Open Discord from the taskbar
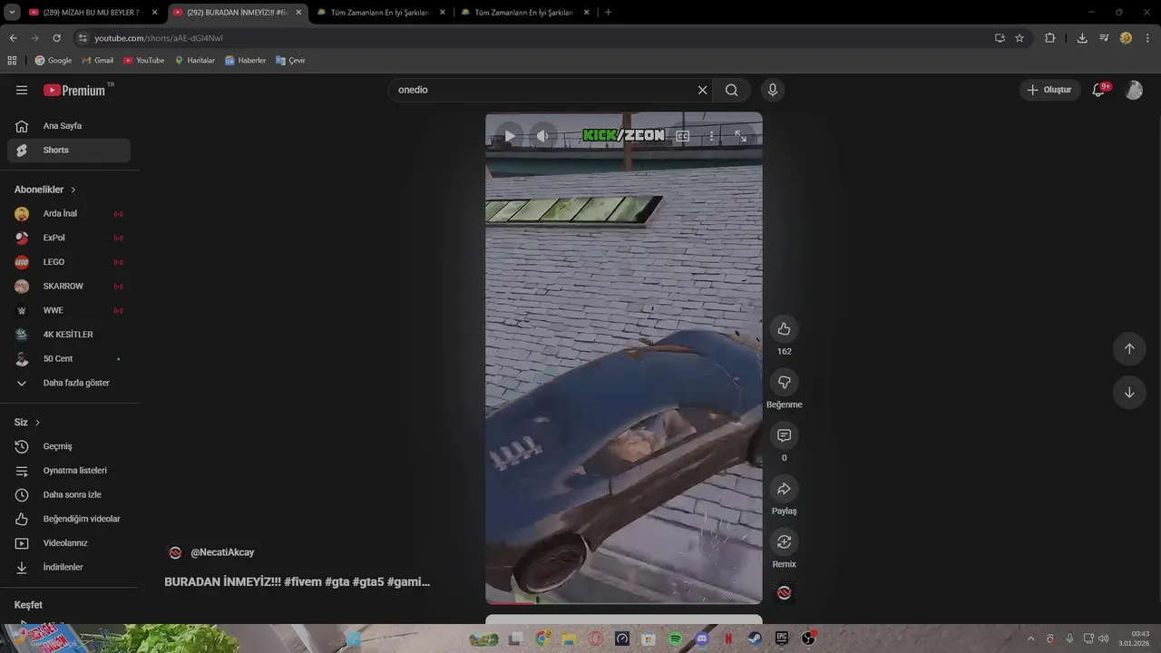This screenshot has height=653, width=1161. (x=702, y=638)
